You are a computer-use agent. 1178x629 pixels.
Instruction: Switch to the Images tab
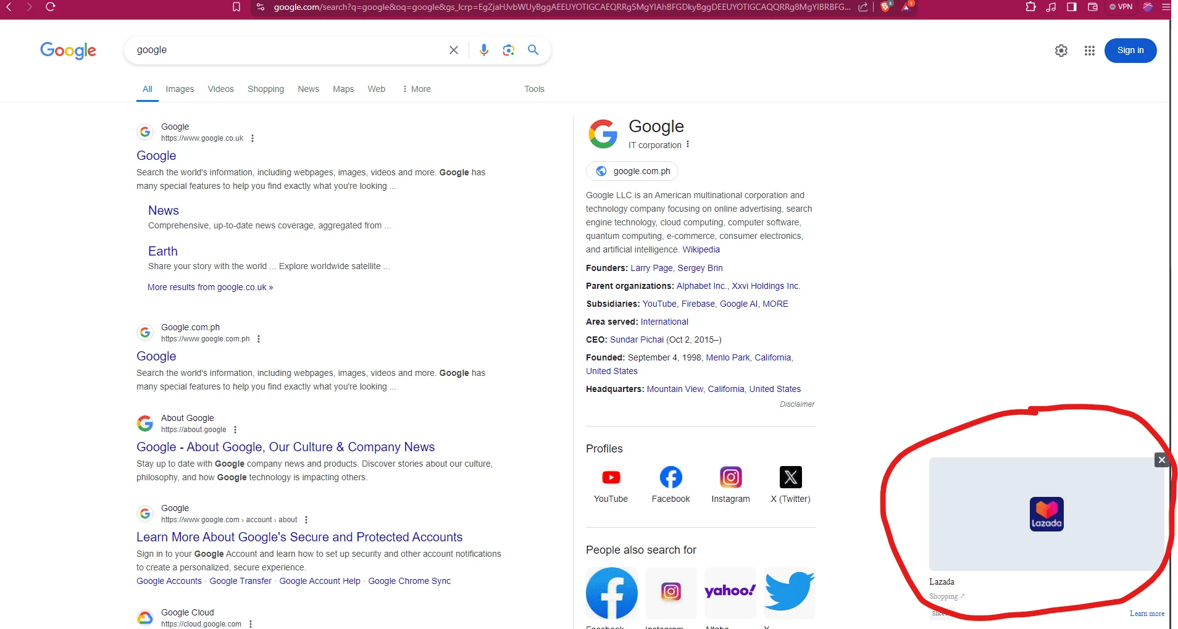point(180,89)
